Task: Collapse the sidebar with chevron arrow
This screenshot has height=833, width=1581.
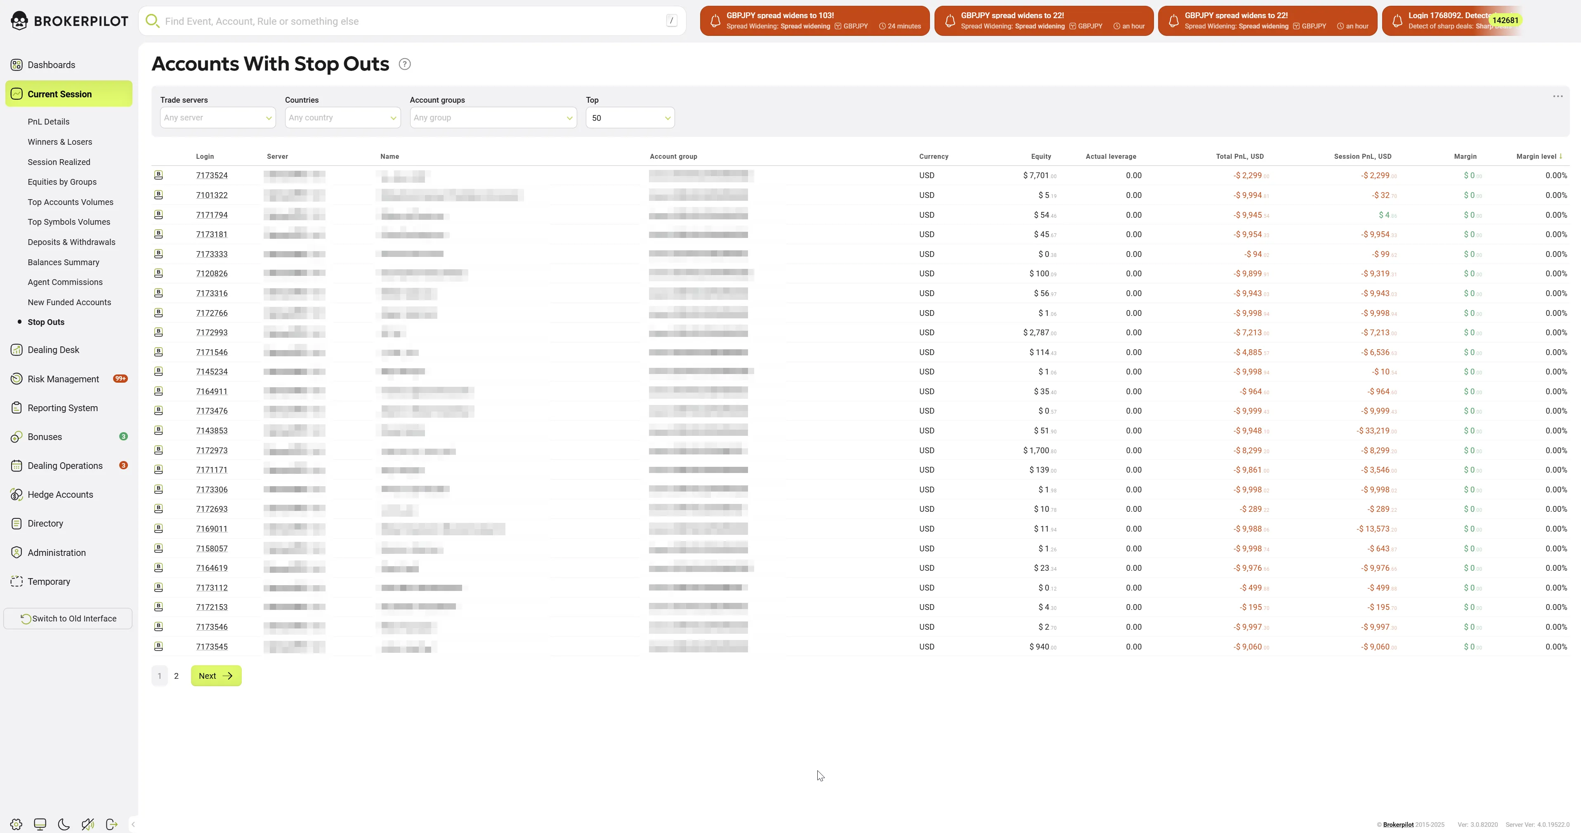Action: click(133, 824)
